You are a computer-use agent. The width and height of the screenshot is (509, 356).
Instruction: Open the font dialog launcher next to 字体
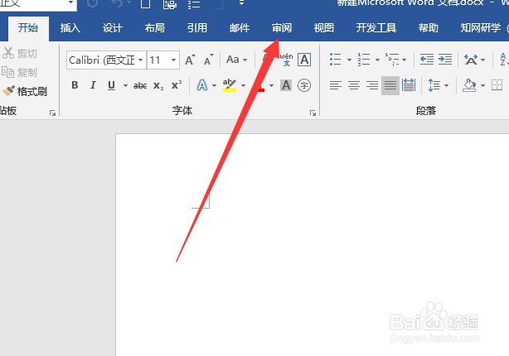tap(313, 113)
